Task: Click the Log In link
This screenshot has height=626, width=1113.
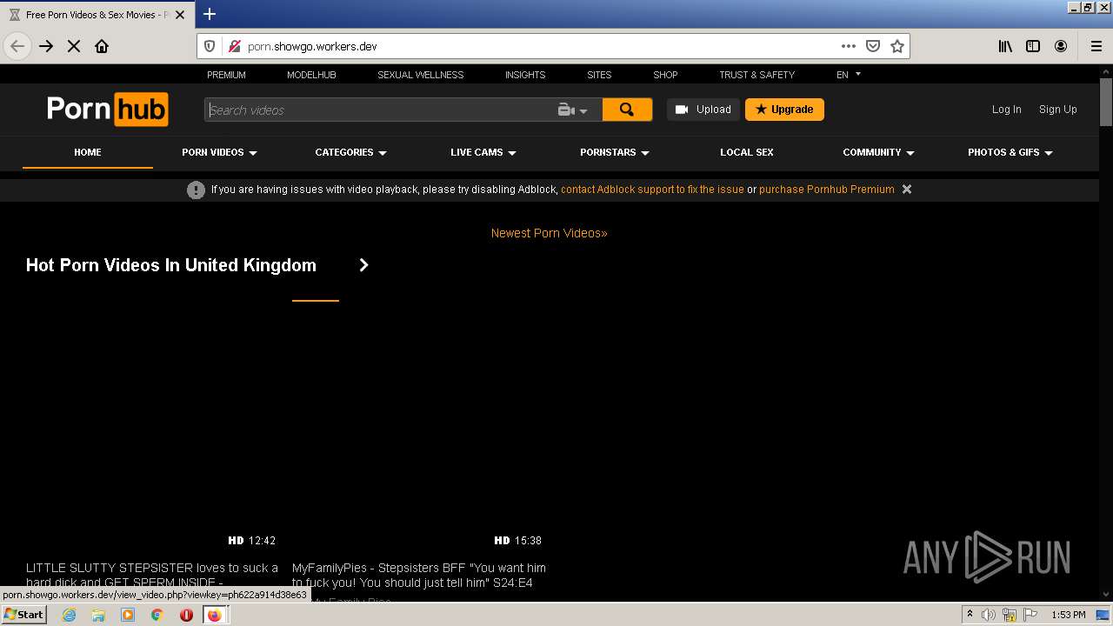Action: (1006, 110)
